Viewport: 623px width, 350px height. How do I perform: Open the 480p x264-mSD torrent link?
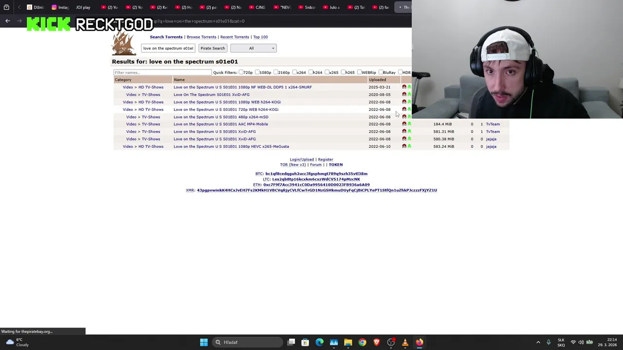click(221, 117)
